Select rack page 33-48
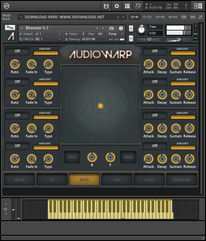Viewport: 206px width, 241px height. click(x=160, y=17)
